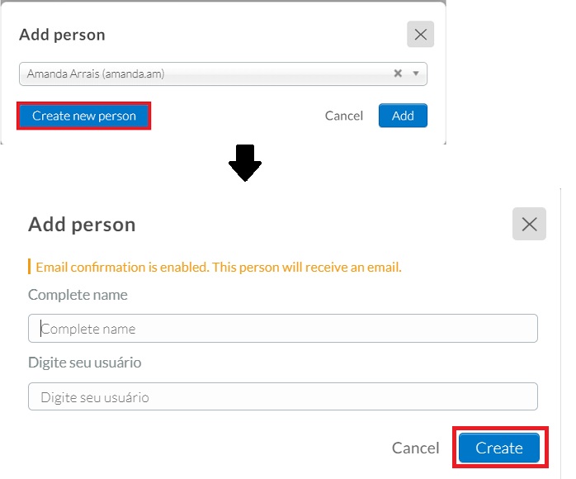Image resolution: width=576 pixels, height=479 pixels.
Task: Click the blue Add button
Action: coord(403,116)
